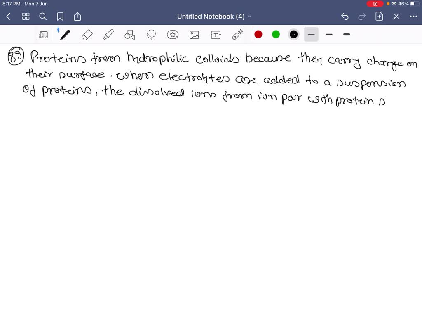
Task: Activate the lasso selection tool
Action: pyautogui.click(x=151, y=34)
